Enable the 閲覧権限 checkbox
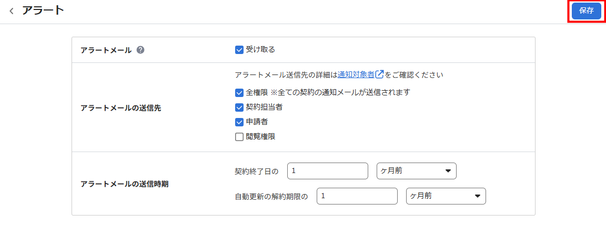Screen dimensions: 606x226 (239, 137)
